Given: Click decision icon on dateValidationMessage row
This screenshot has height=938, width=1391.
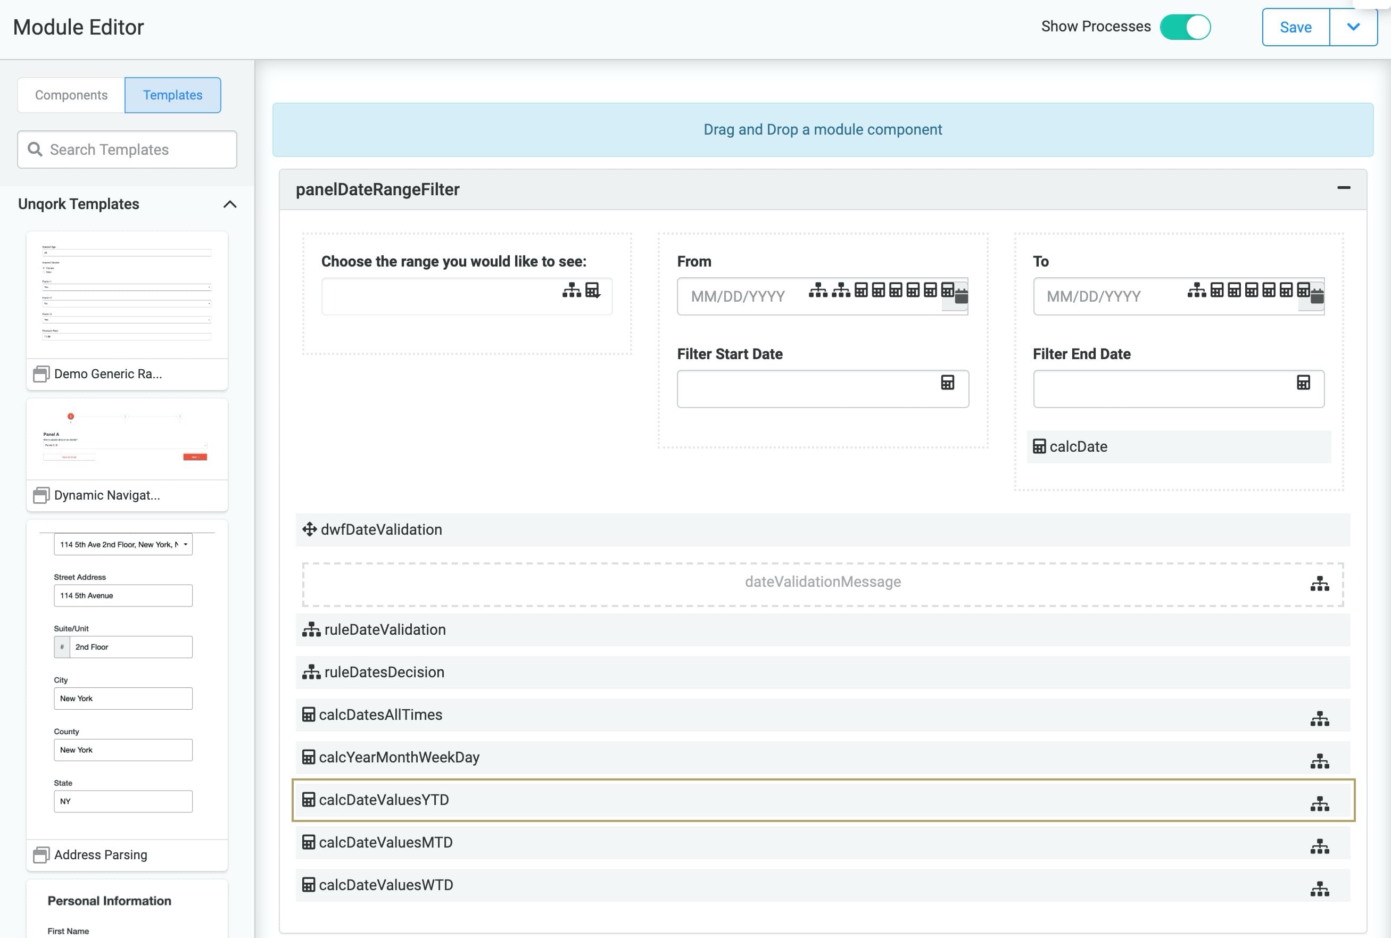Looking at the screenshot, I should pos(1319,584).
